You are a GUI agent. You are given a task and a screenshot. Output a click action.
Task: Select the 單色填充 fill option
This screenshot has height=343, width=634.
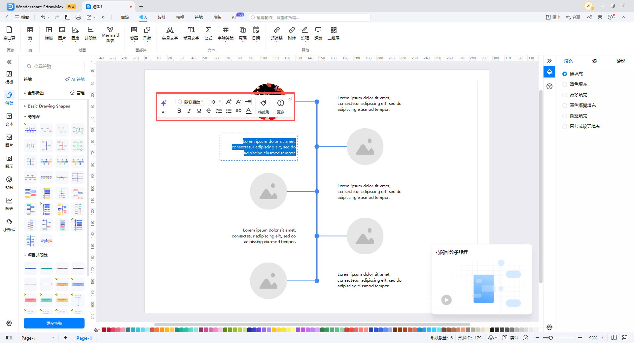click(575, 84)
